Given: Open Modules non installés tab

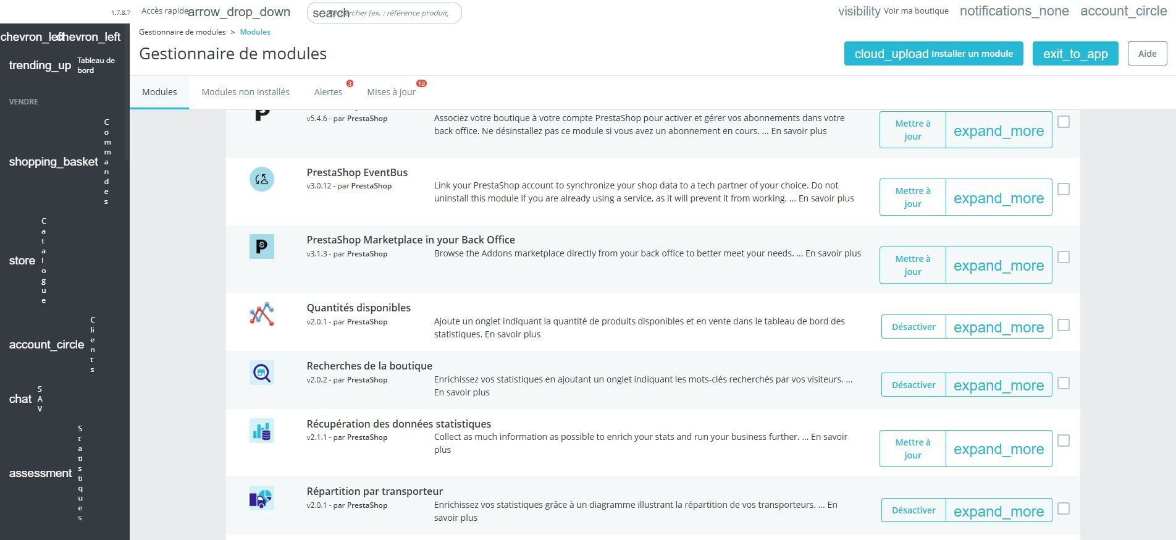Looking at the screenshot, I should (245, 92).
